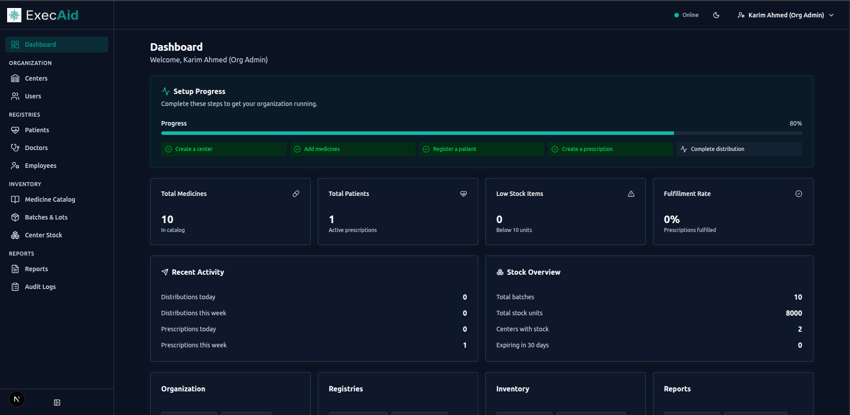This screenshot has width=850, height=415.
Task: Go to Medicine Catalog page
Action: tap(57, 199)
